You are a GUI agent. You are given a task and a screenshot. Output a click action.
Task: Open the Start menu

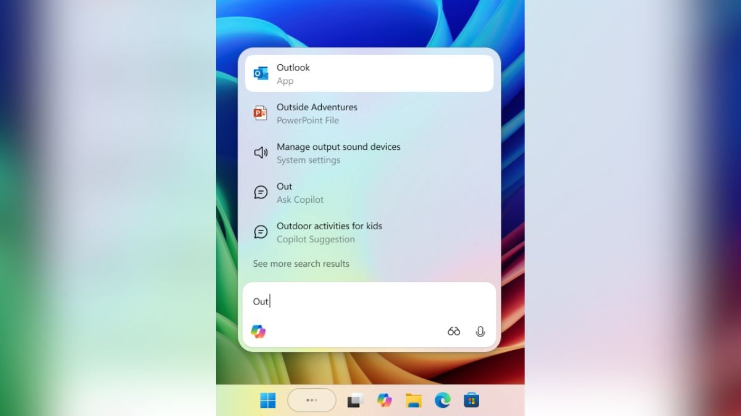coord(267,400)
